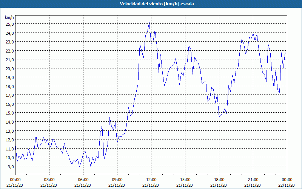Screen dimensions: 302x189
Task: Click the 19,0 y-axis label
Action: pyautogui.click(x=9, y=77)
